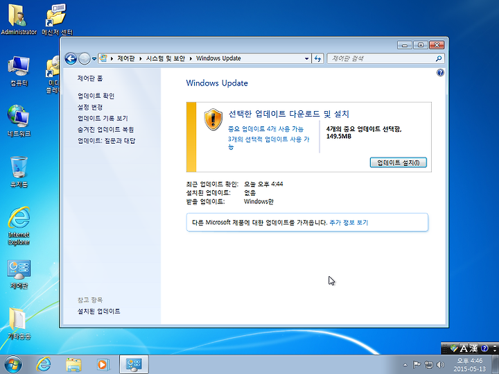
Task: Click the Start orb button
Action: click(x=13, y=364)
